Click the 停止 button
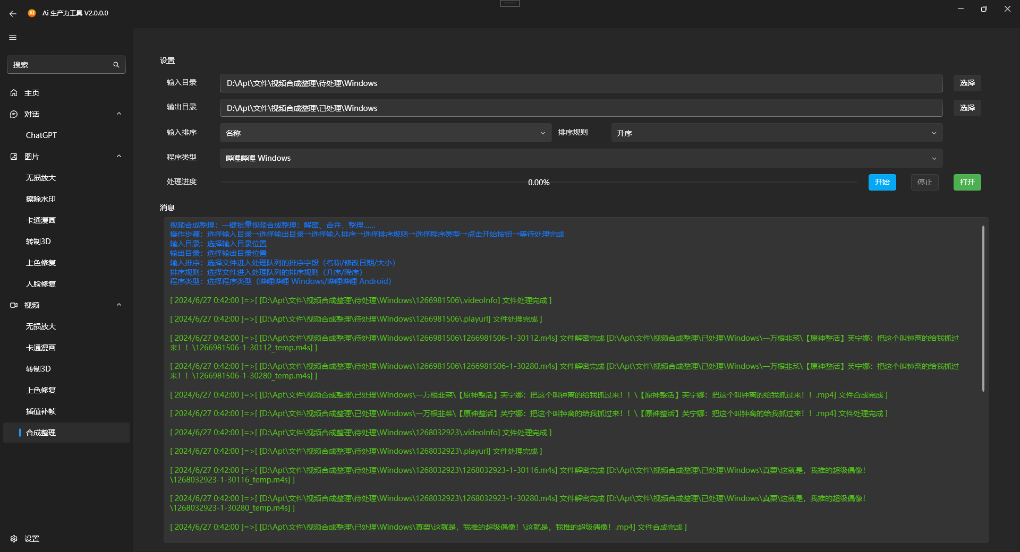 tap(925, 182)
